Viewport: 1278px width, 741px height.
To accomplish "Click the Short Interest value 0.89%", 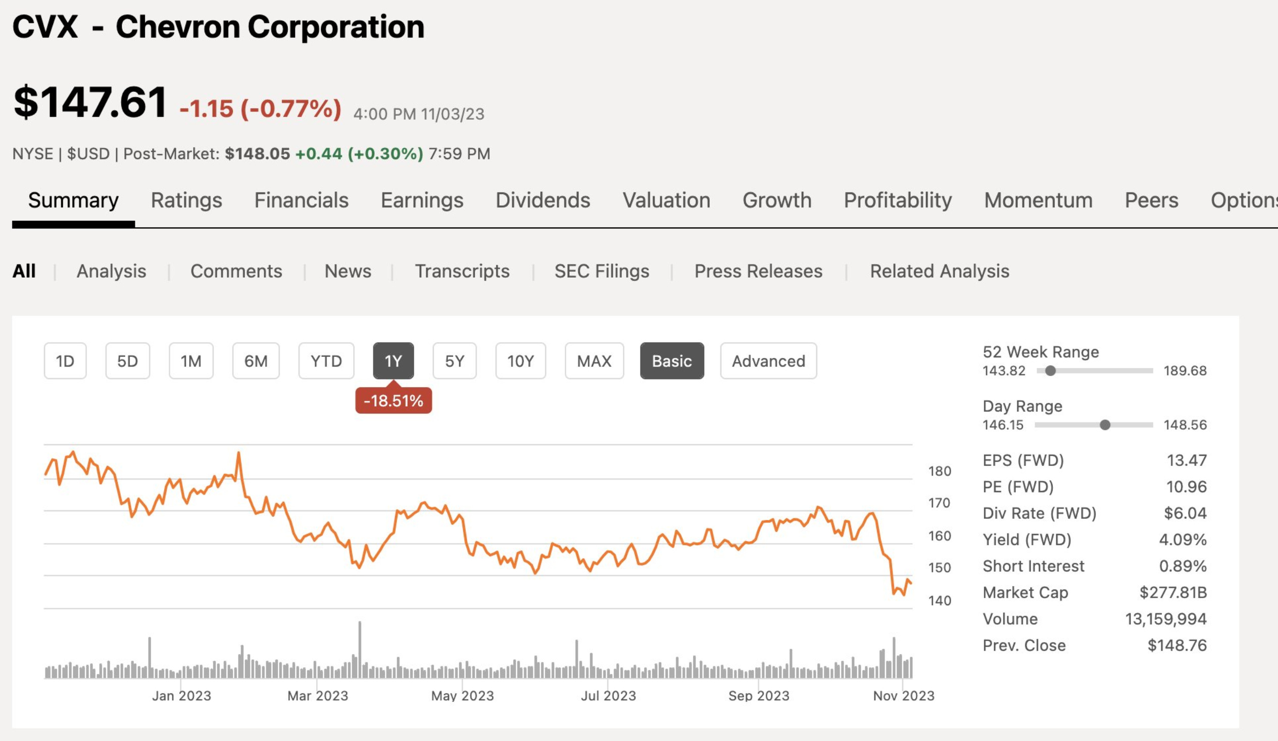I will [1183, 566].
